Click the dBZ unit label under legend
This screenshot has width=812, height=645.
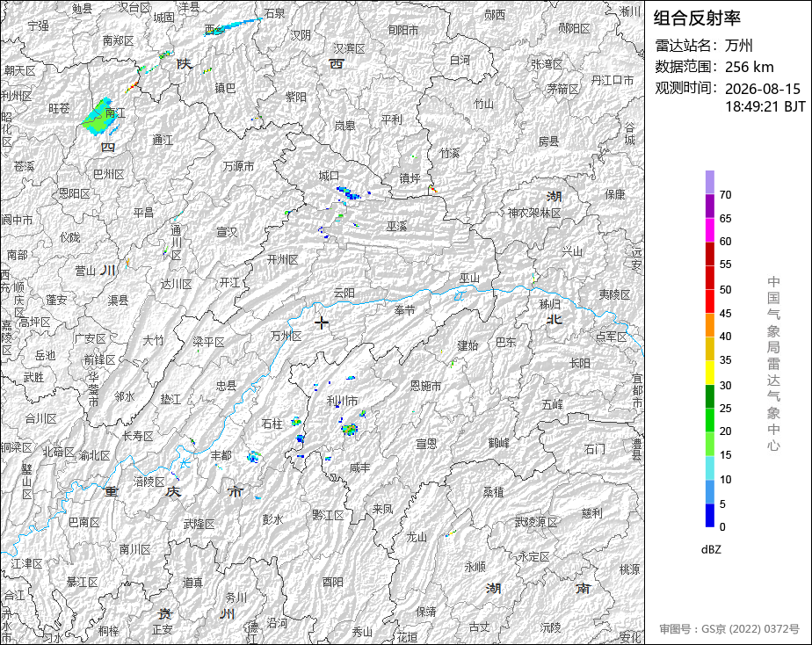click(x=711, y=550)
